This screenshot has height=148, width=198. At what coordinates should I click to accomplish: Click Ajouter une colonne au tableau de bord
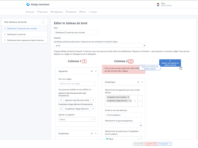[x=170, y=63]
